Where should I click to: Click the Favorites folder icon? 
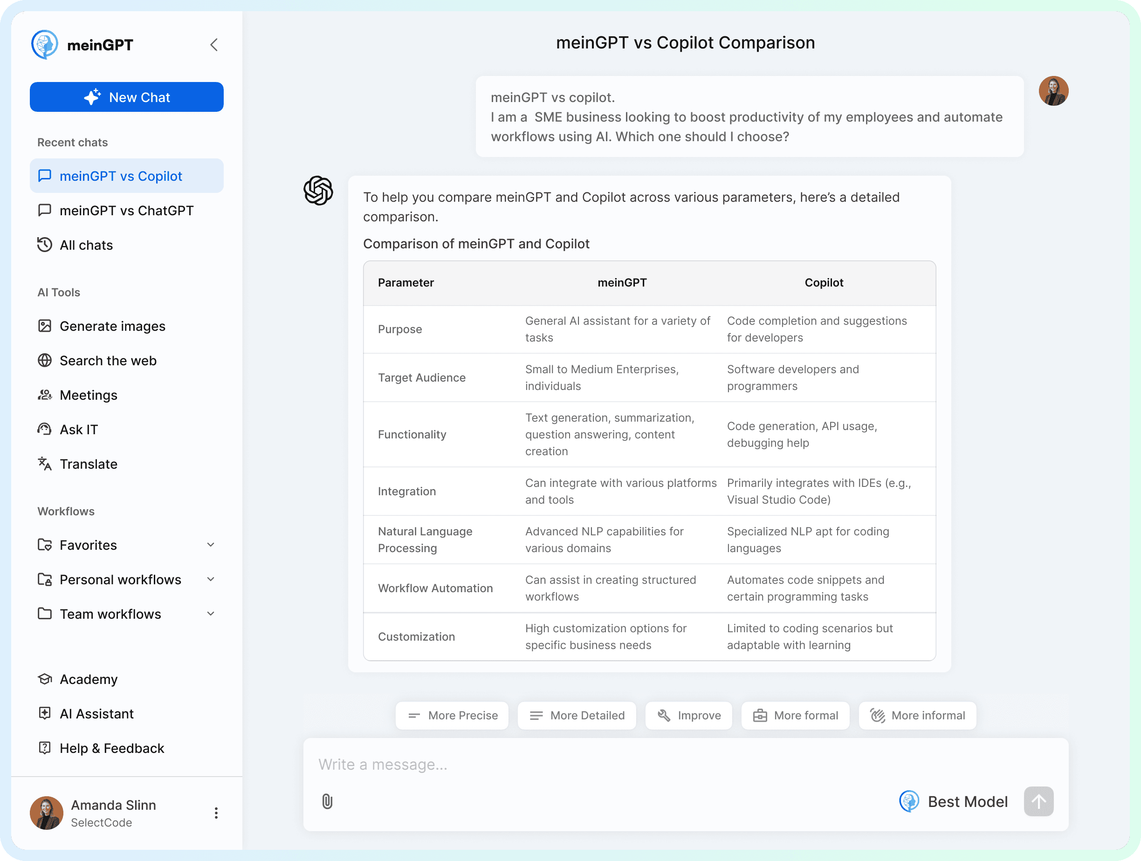click(x=45, y=545)
